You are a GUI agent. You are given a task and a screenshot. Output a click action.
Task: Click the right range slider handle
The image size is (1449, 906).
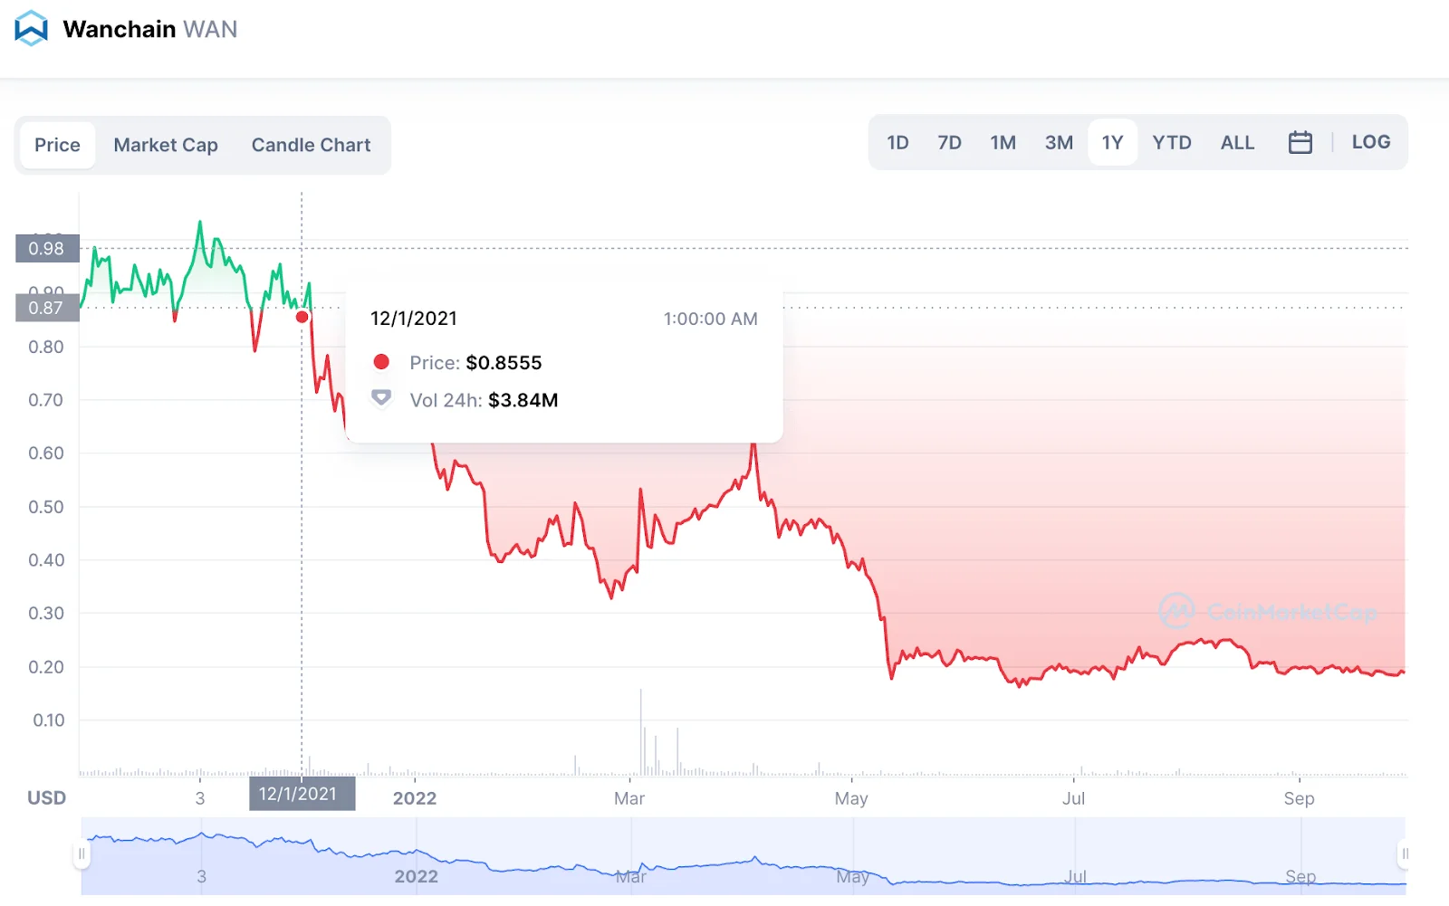[x=1405, y=854]
